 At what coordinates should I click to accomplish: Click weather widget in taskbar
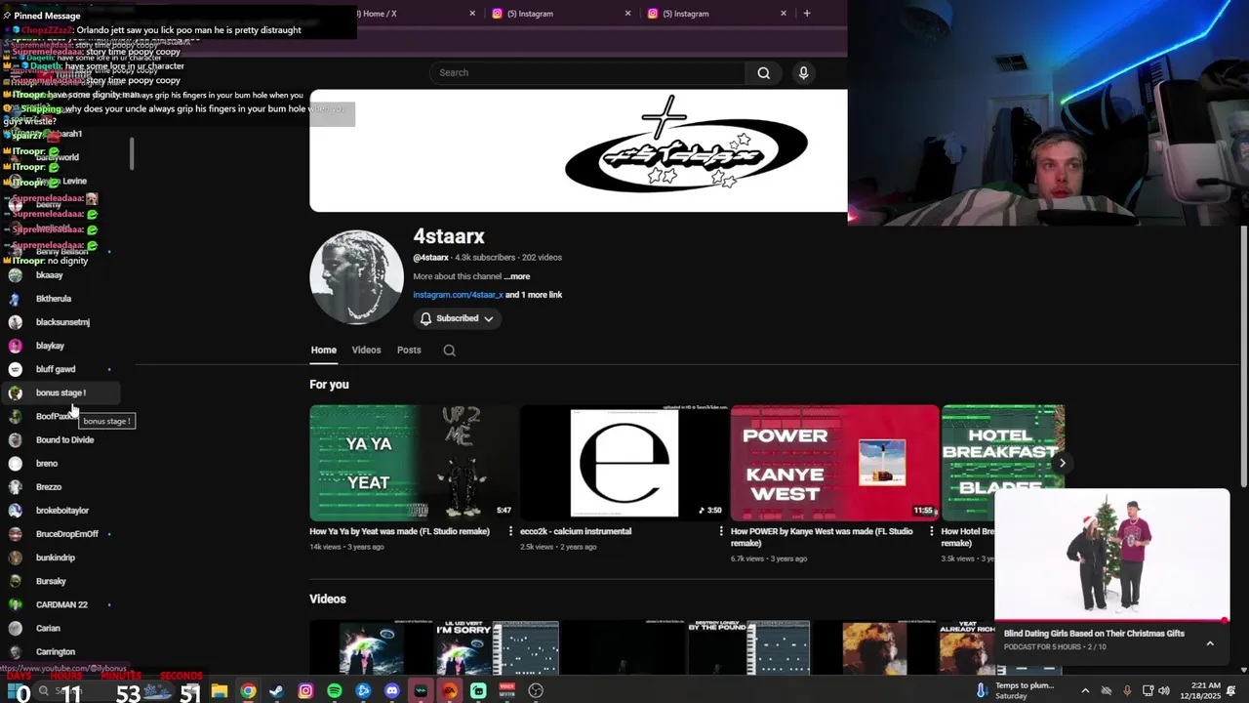(x=1015, y=690)
